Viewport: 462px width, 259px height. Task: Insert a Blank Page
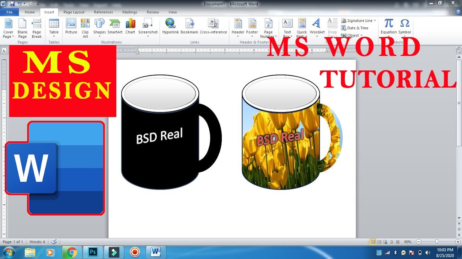point(22,29)
